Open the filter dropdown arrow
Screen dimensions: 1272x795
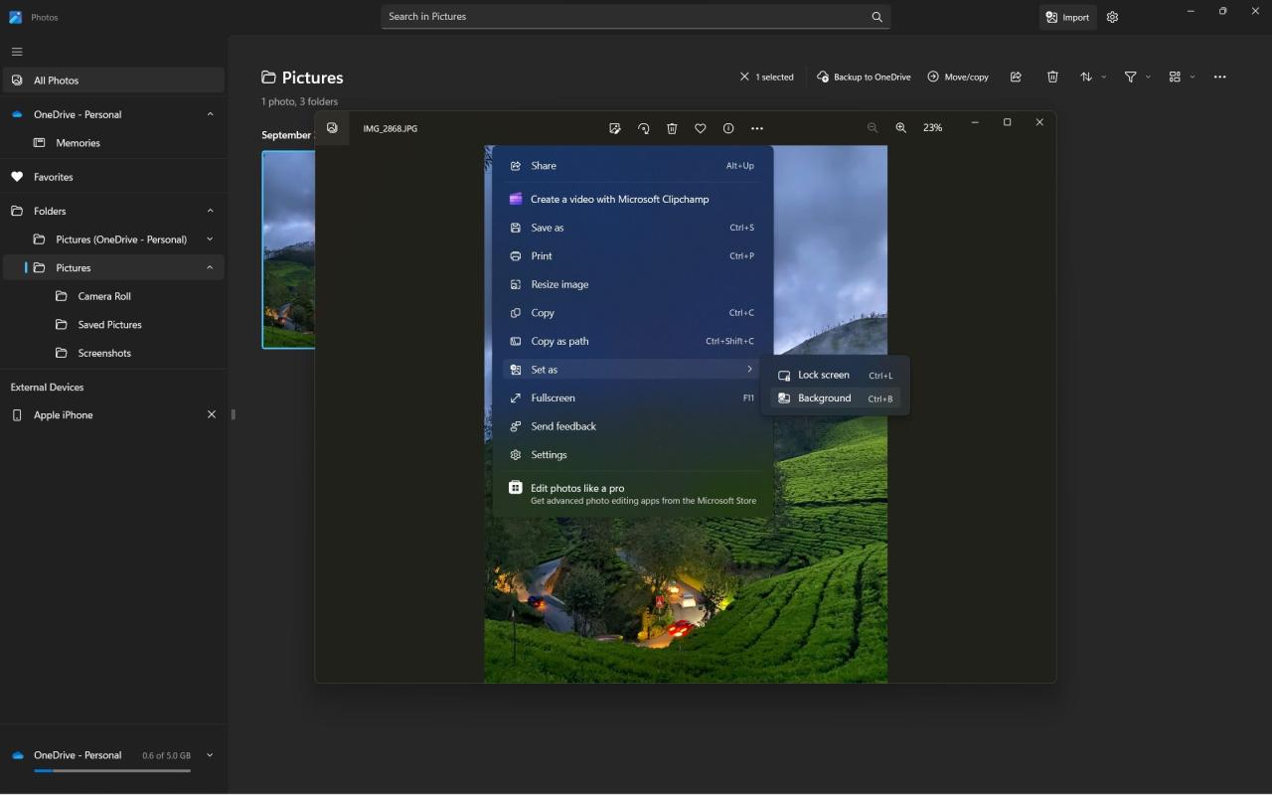pyautogui.click(x=1148, y=77)
